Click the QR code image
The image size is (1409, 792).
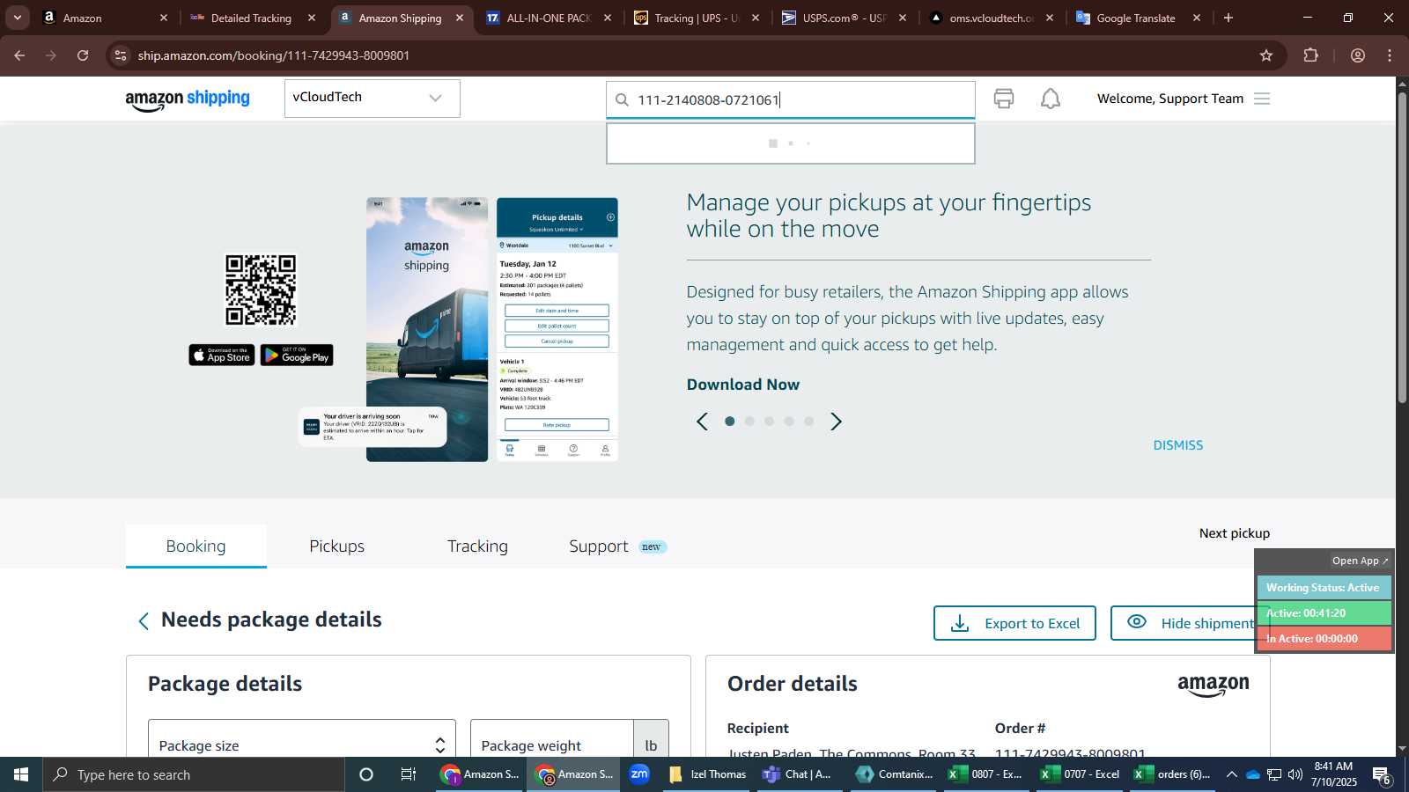tap(261, 290)
